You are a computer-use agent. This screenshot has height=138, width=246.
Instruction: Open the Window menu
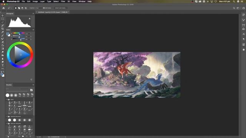click(82, 2)
